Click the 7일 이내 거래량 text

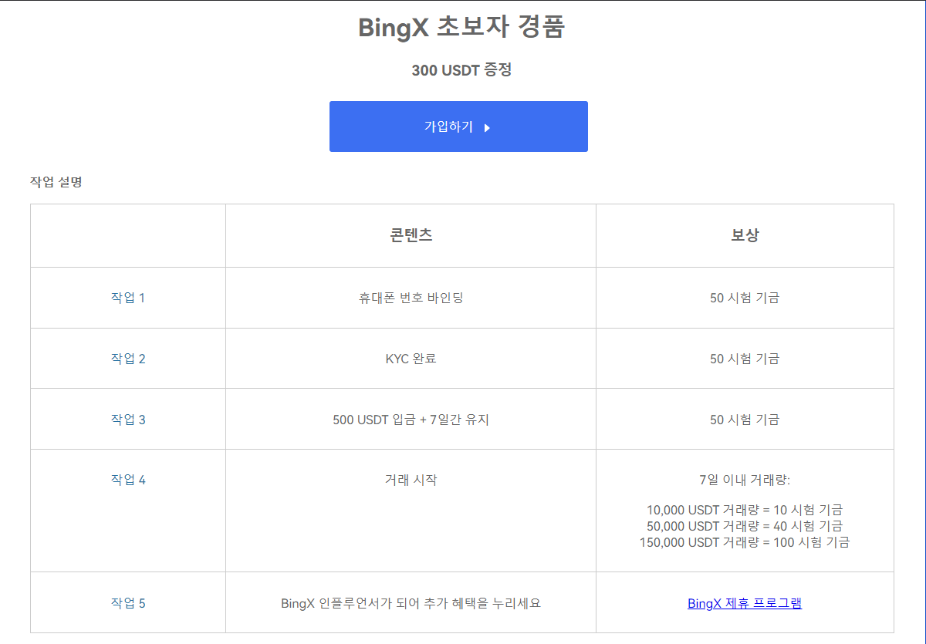click(745, 480)
